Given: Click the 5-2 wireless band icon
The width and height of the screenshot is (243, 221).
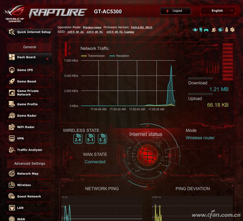Looking at the screenshot, I should (103, 139).
